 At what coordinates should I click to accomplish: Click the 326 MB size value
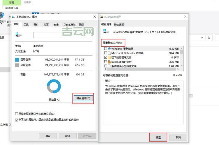click(x=174, y=62)
